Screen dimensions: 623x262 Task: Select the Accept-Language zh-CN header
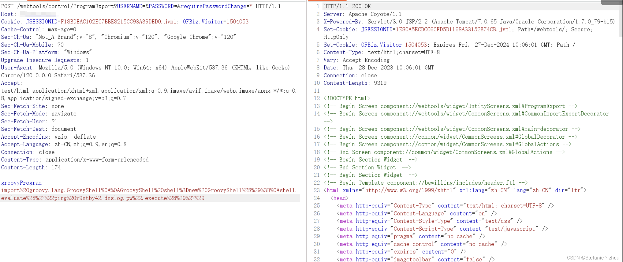pos(64,144)
